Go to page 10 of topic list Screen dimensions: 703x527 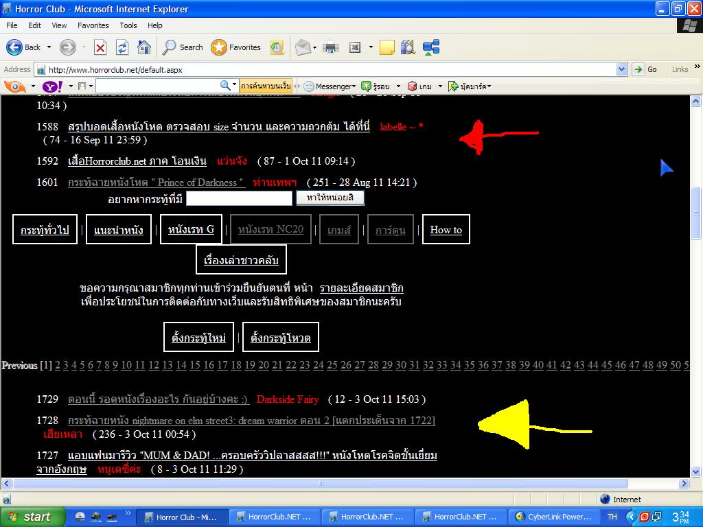[x=126, y=365]
